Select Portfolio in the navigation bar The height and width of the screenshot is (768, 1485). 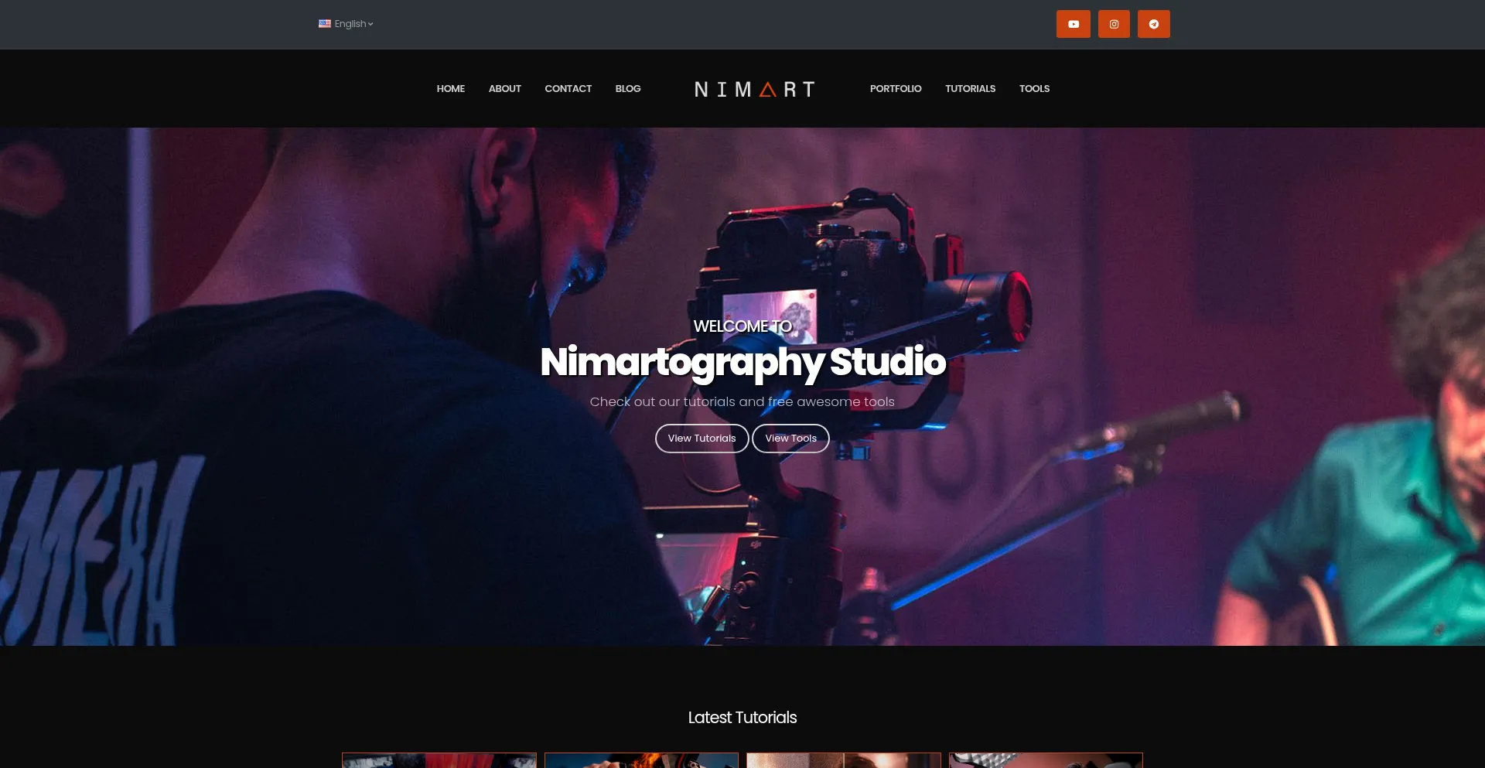click(x=895, y=89)
